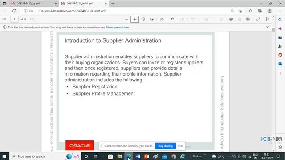The height and width of the screenshot is (160, 285).
Task: Click the vertical scrollbar thumb
Action: click(273, 30)
